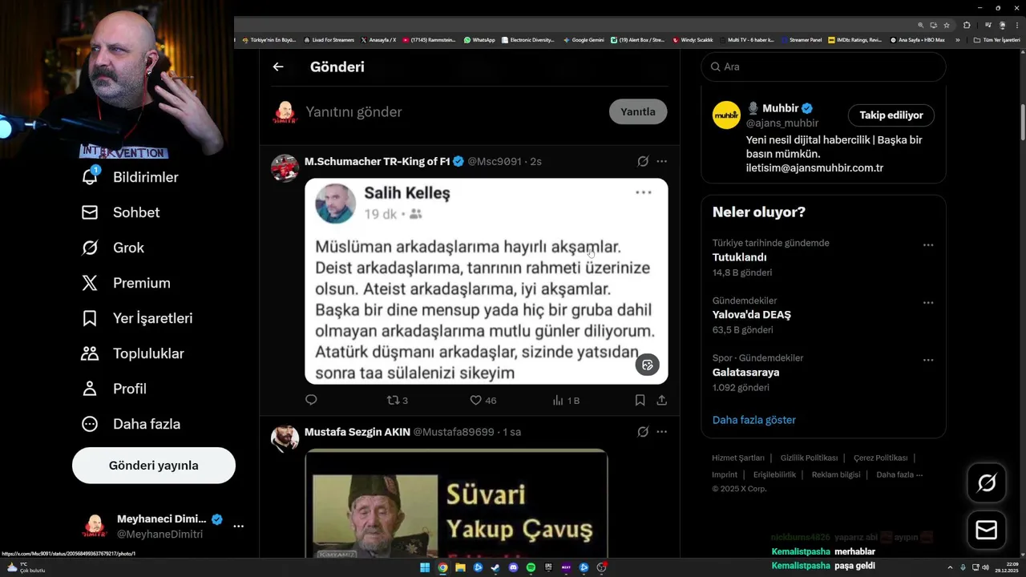Click Grok icon on Mustafa Sezgin AKIN post

coord(643,432)
